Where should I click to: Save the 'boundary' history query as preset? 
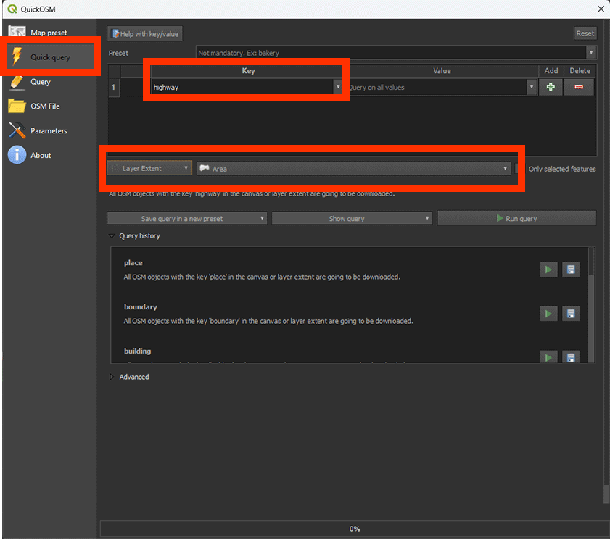click(x=571, y=314)
